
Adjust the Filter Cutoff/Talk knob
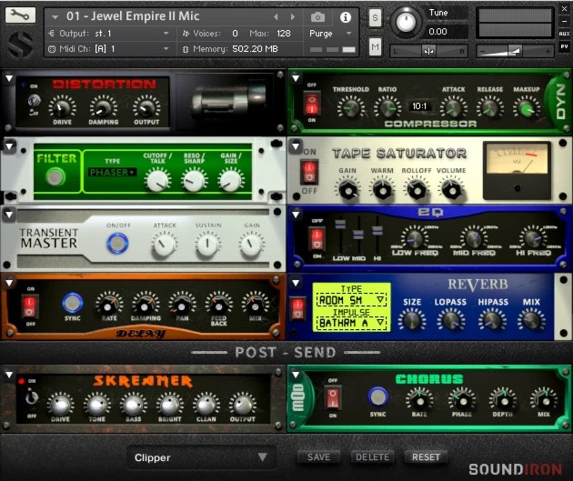[157, 180]
